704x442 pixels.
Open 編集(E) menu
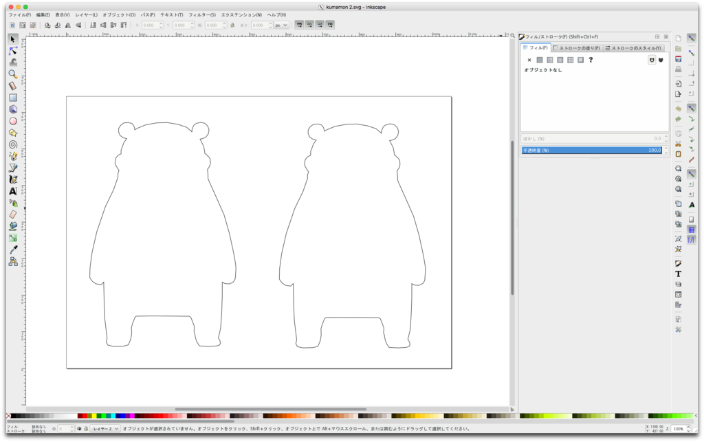[43, 15]
